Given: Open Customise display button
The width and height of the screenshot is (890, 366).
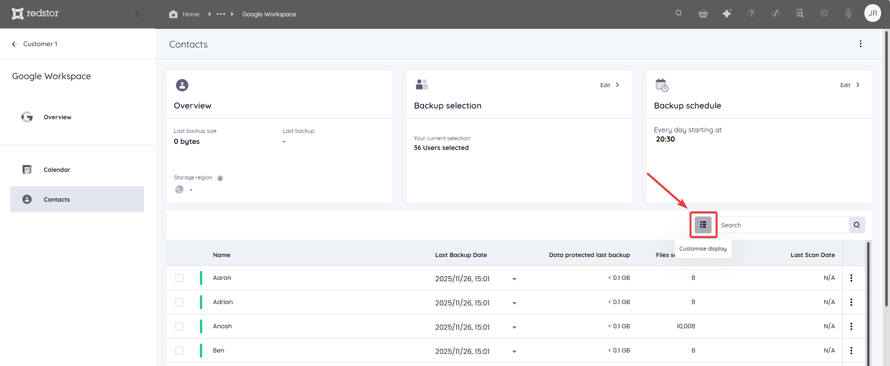Looking at the screenshot, I should (x=703, y=225).
